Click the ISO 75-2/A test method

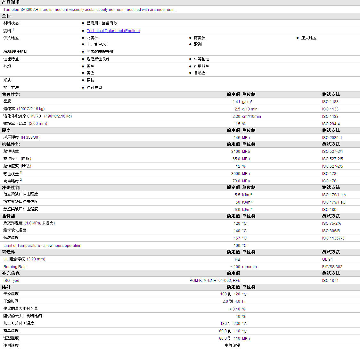pyautogui.click(x=331, y=223)
